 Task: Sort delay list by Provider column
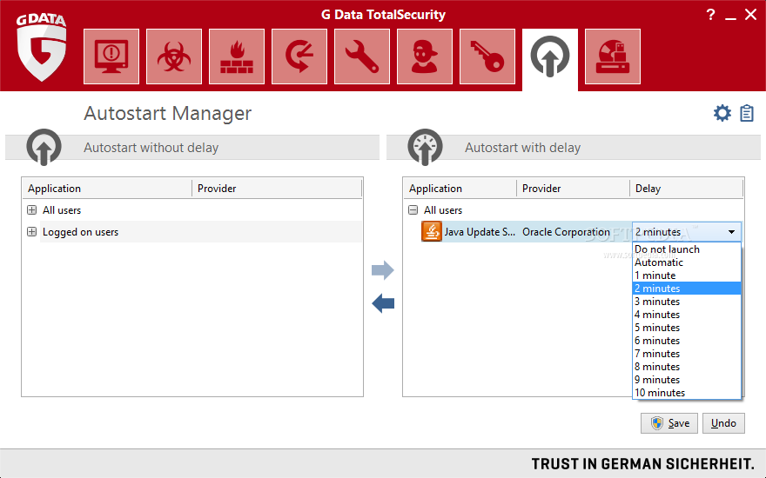coord(573,189)
